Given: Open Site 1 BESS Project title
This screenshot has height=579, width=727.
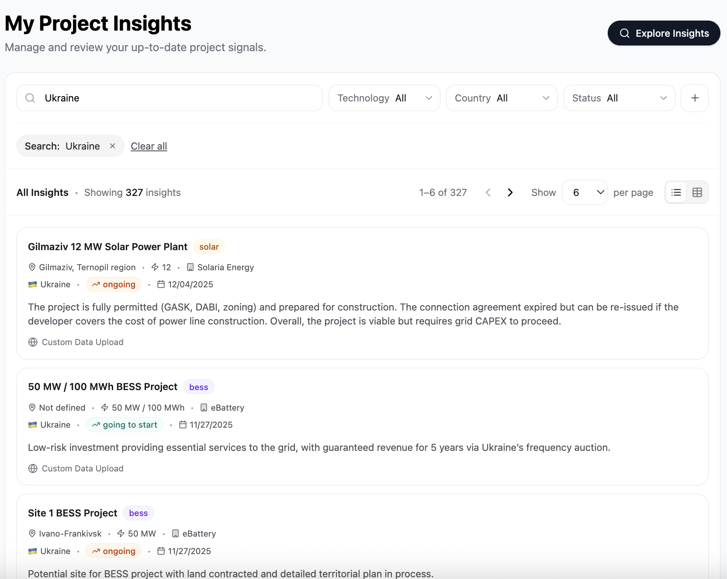Looking at the screenshot, I should (73, 513).
